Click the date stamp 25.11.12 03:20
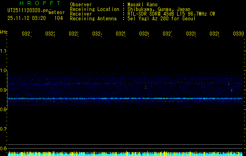 [x=27, y=18]
